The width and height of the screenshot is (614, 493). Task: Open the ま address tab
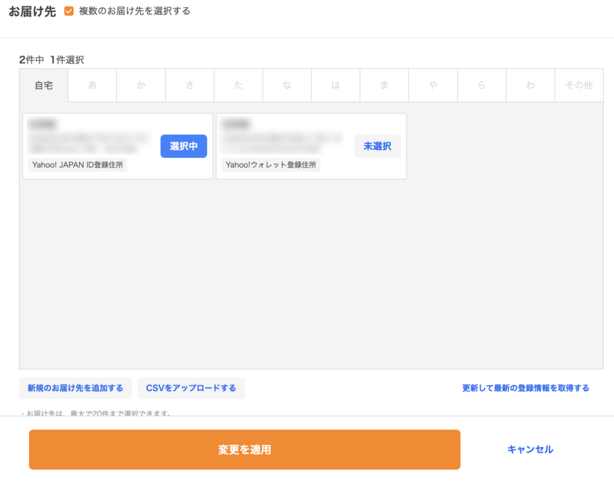[384, 85]
